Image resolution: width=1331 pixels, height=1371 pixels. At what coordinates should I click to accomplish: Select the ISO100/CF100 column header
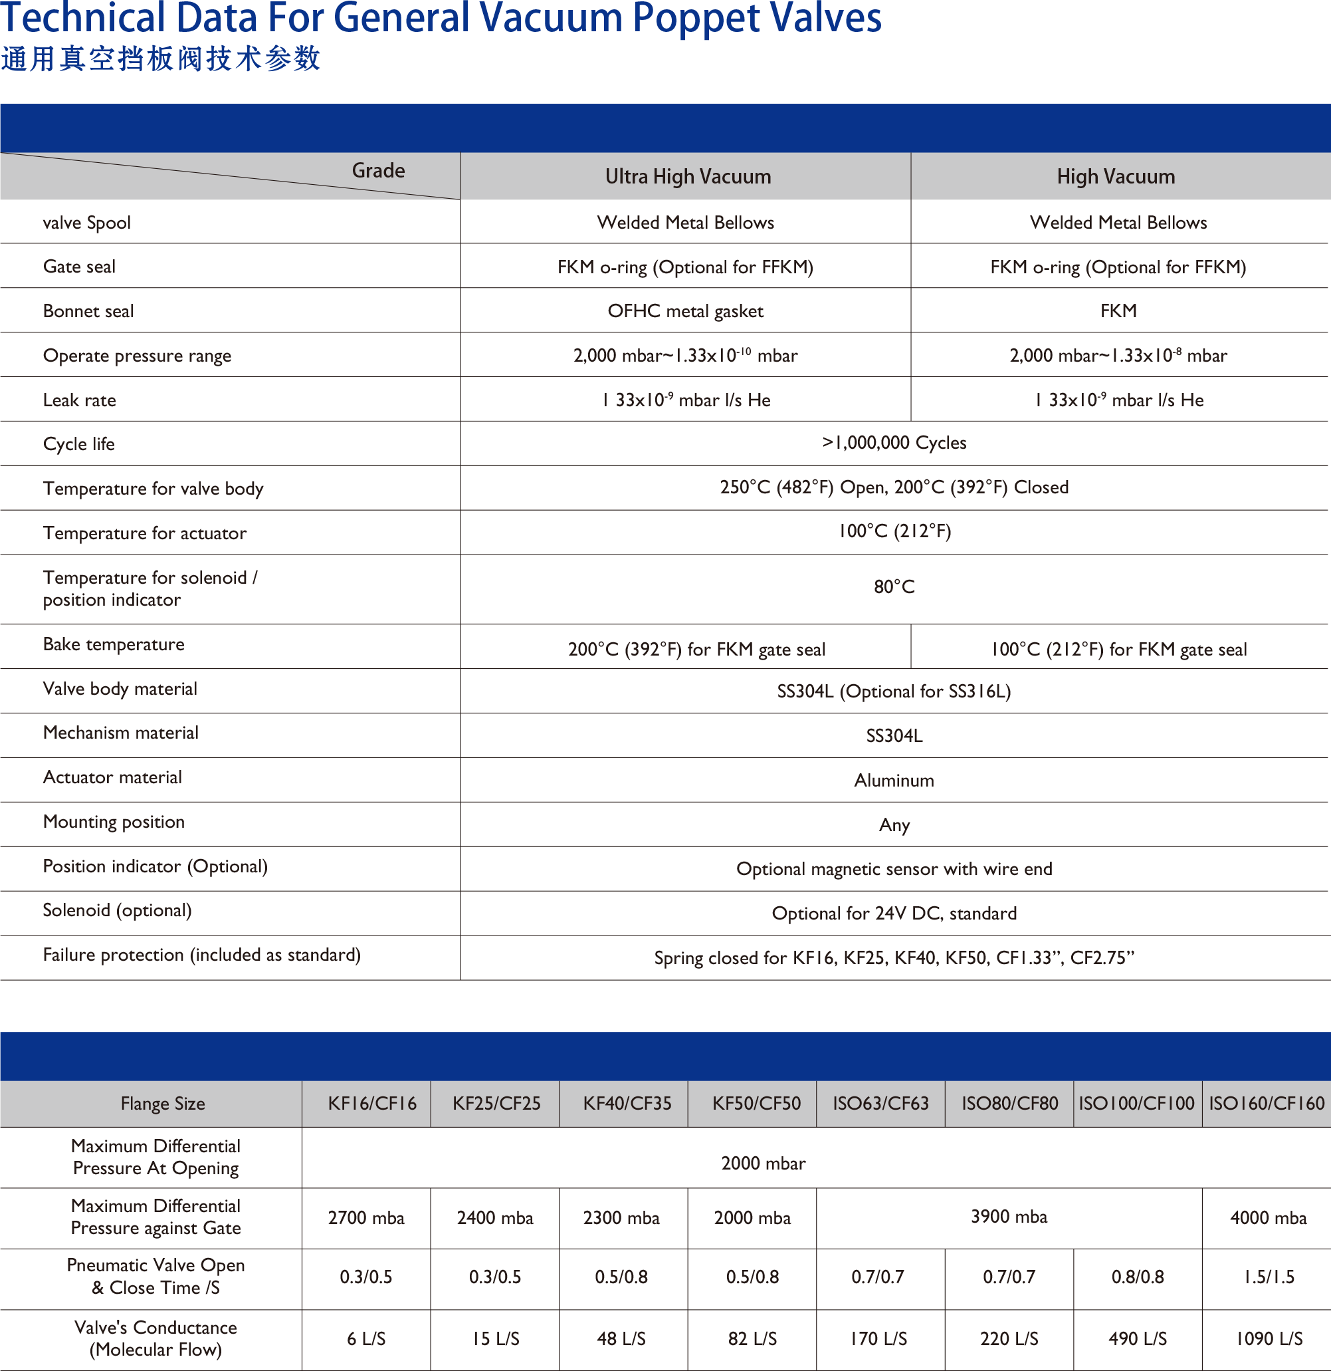click(x=1136, y=1103)
